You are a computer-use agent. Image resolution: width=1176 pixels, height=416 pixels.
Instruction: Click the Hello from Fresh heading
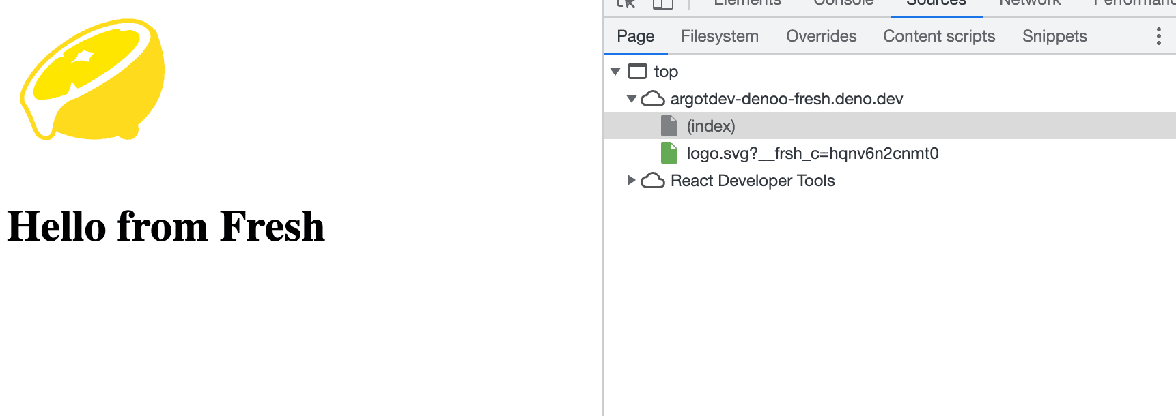166,226
